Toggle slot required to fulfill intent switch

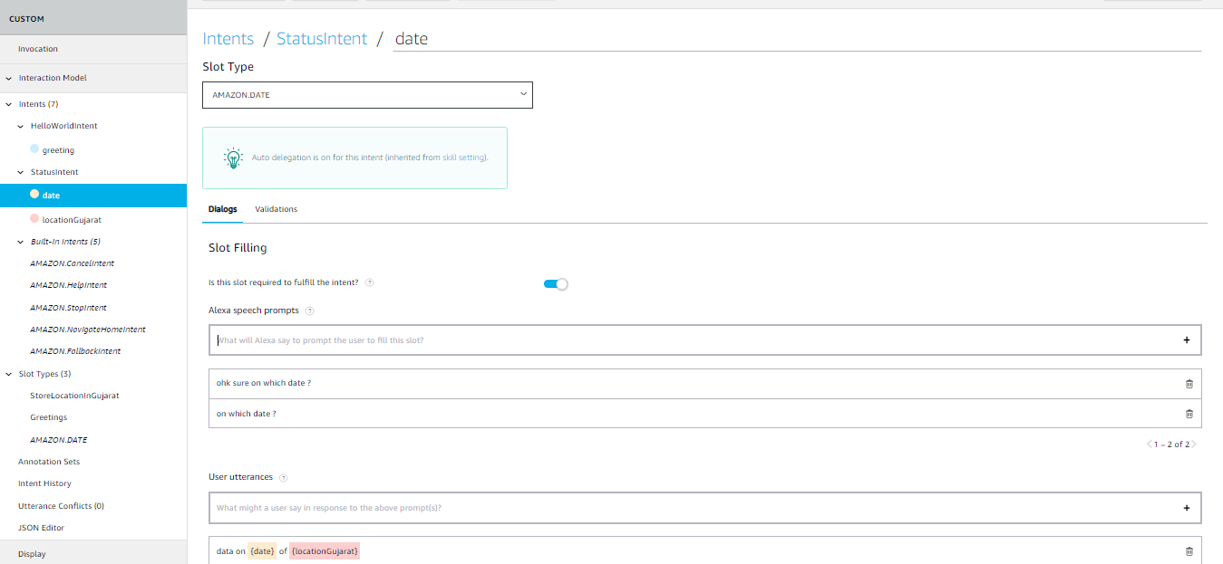pos(556,284)
